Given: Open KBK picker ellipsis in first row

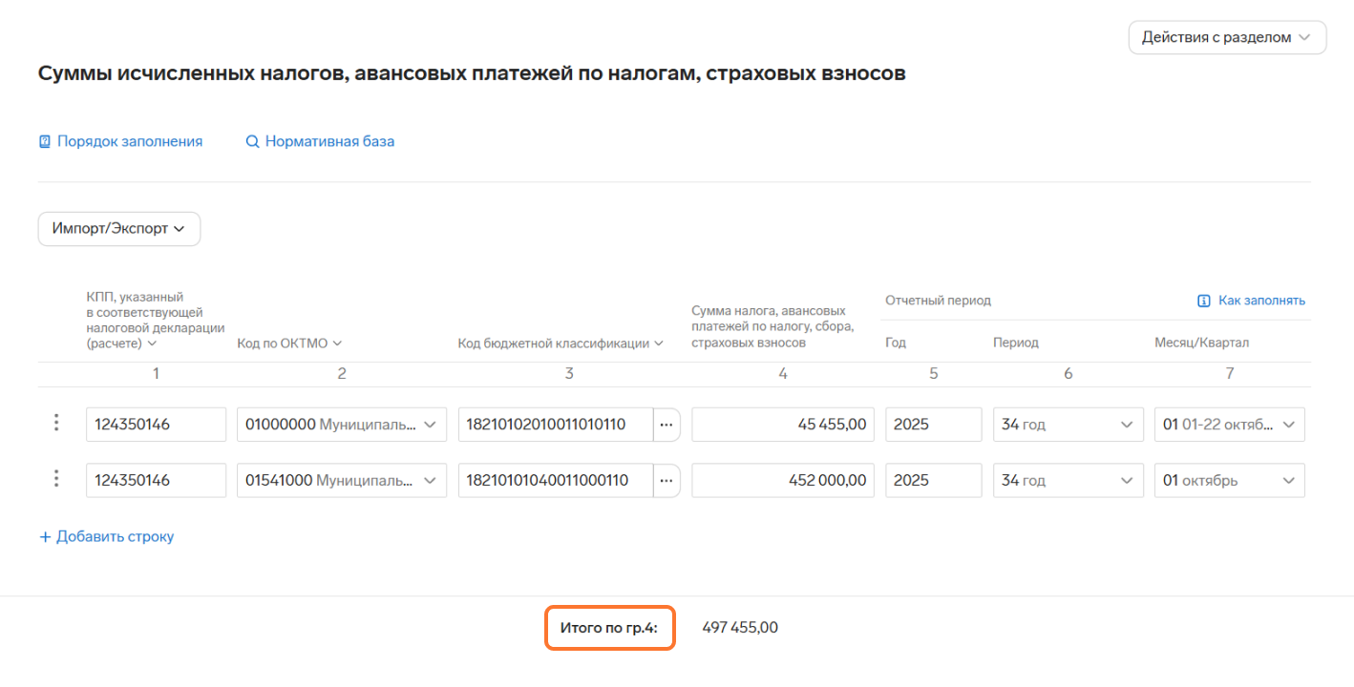Looking at the screenshot, I should [x=666, y=425].
